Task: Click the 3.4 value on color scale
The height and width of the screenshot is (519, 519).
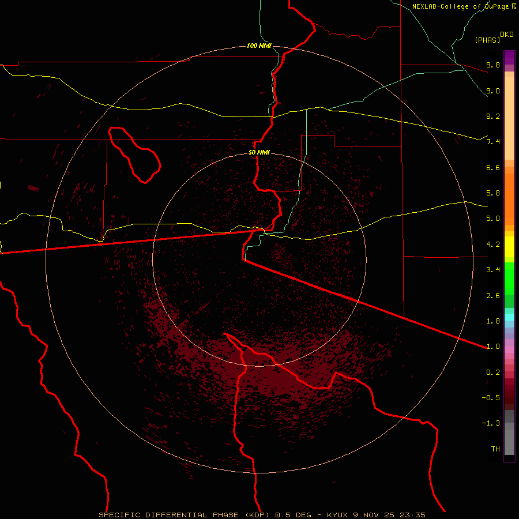Action: point(493,270)
